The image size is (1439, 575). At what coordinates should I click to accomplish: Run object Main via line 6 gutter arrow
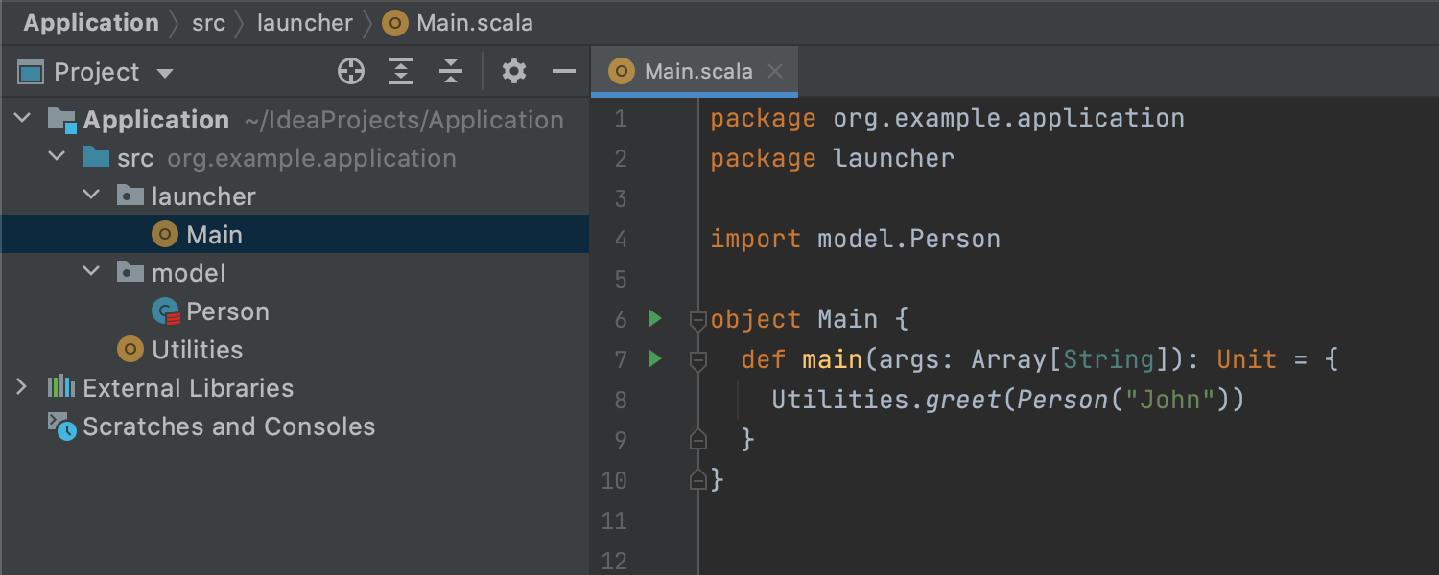[x=654, y=318]
